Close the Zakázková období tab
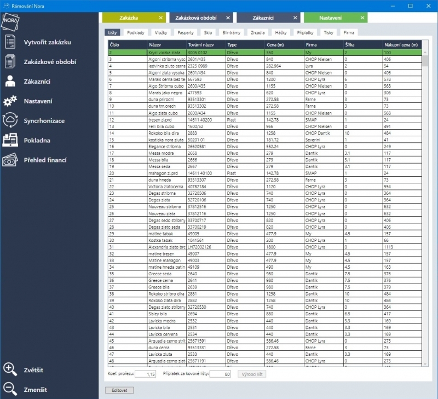 [228, 18]
